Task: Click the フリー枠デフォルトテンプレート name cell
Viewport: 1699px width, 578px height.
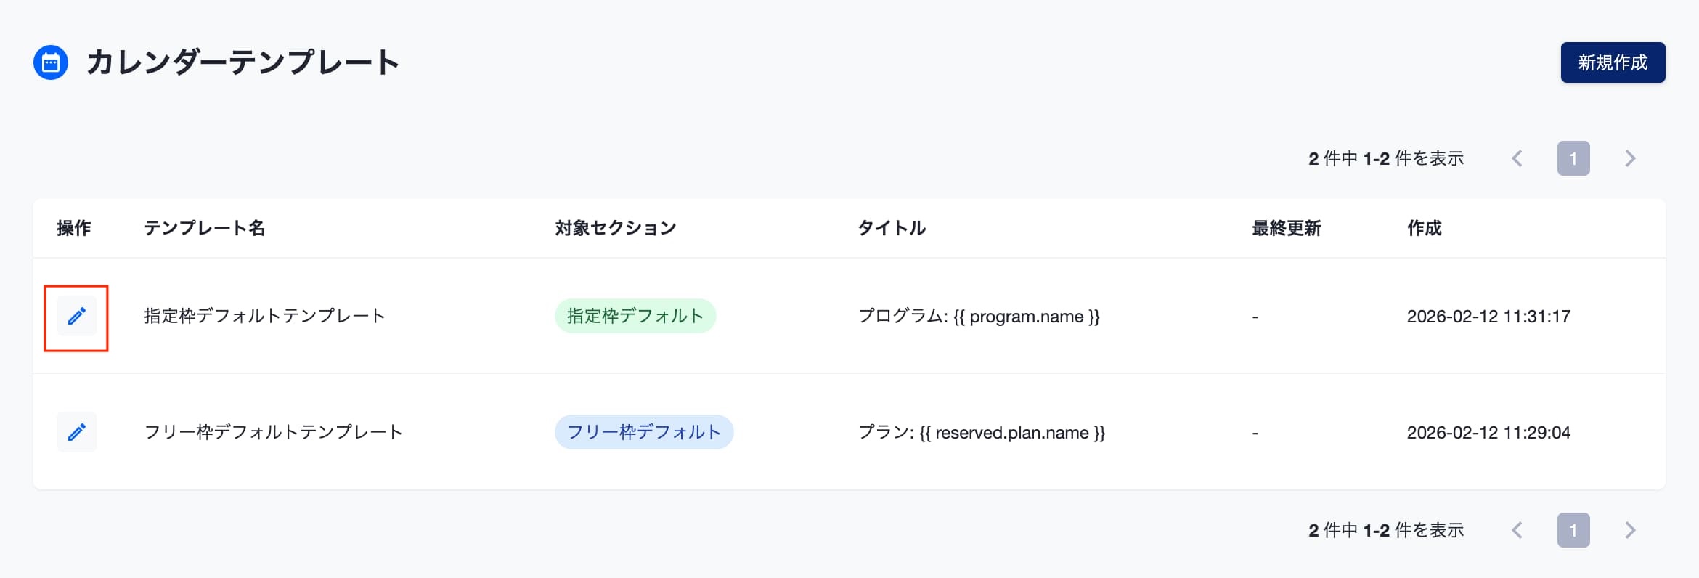Action: click(273, 432)
